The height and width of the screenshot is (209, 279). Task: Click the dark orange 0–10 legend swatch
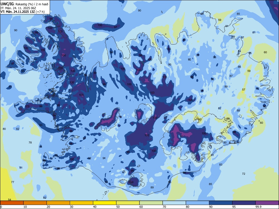(12, 203)
